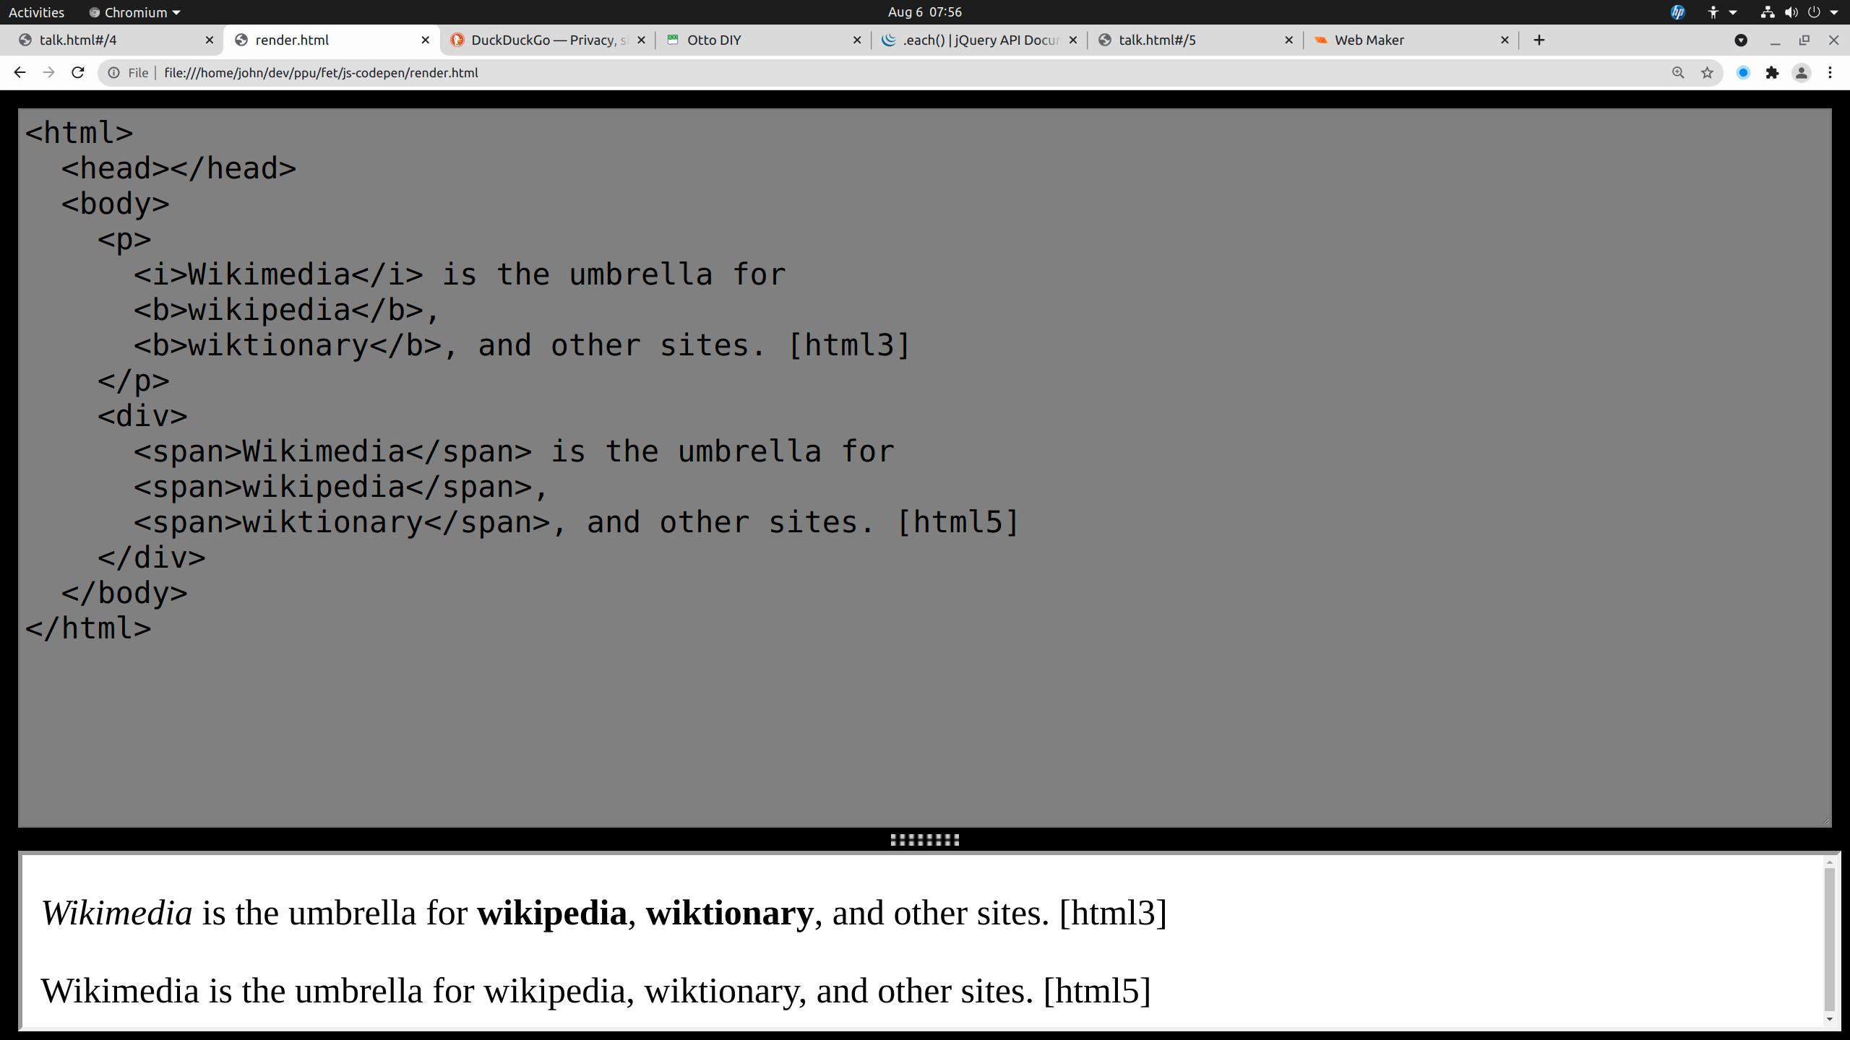Go back to previous page
Image resolution: width=1850 pixels, height=1040 pixels.
[x=20, y=72]
